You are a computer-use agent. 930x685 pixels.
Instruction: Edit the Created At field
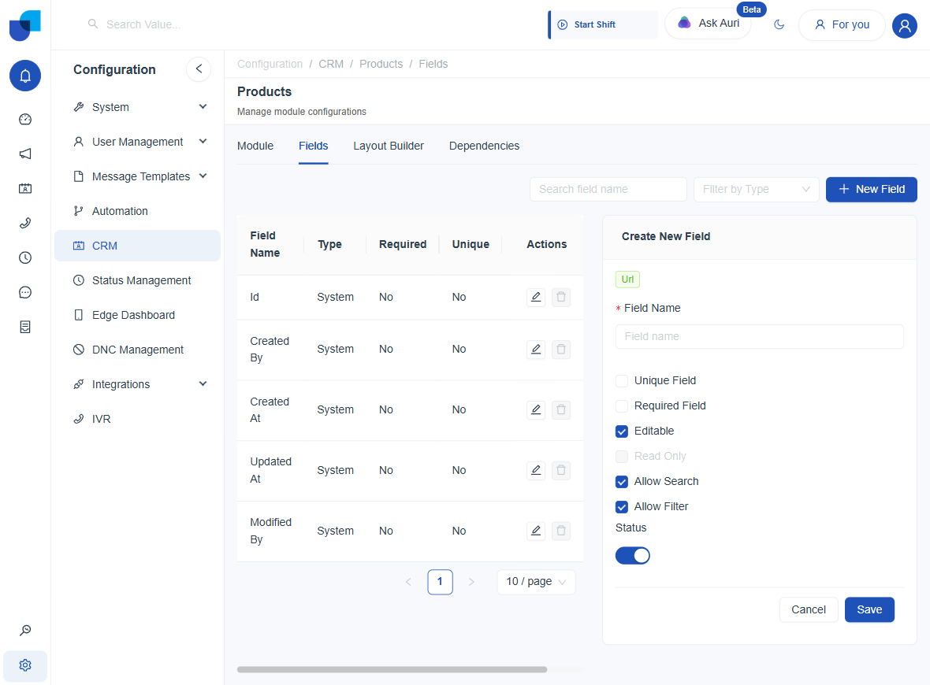[x=536, y=409]
